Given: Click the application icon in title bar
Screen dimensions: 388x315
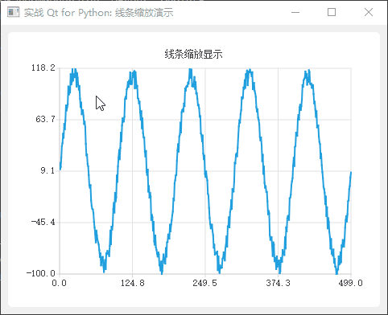Looking at the screenshot, I should pyautogui.click(x=13, y=12).
